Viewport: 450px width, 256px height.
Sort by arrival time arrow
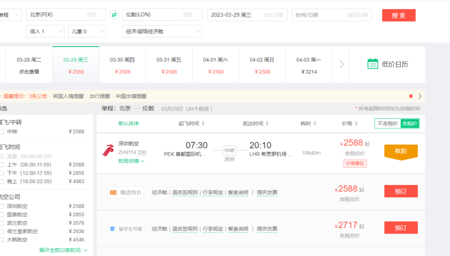(267, 123)
